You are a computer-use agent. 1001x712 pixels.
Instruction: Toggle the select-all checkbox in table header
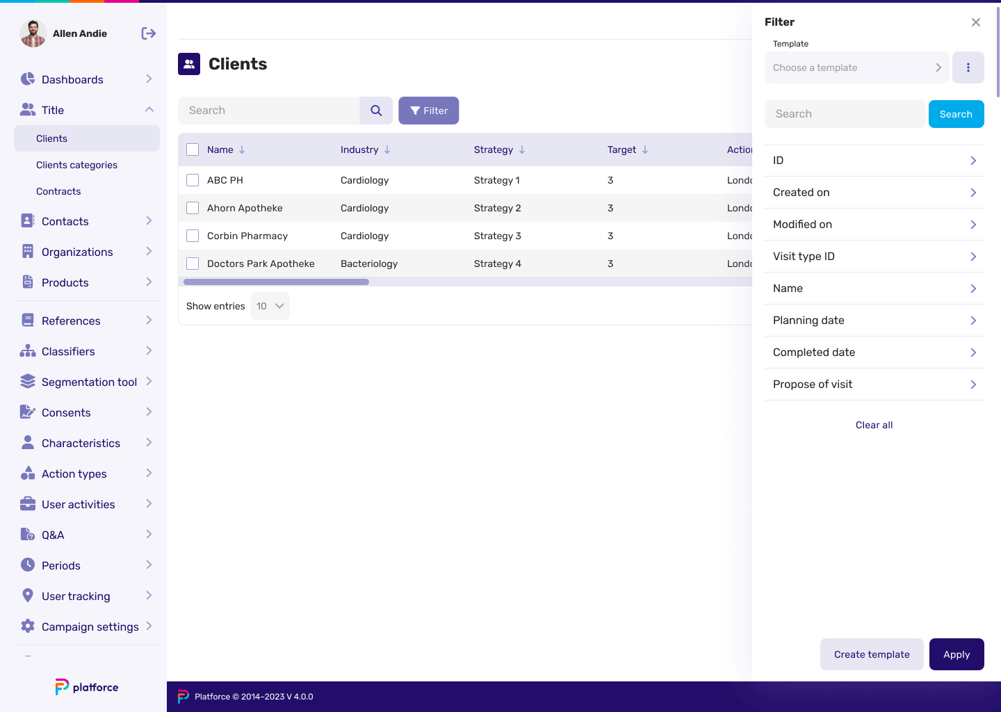[193, 149]
